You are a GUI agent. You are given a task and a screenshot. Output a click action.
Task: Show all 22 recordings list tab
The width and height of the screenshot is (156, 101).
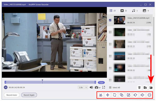click(112, 11)
